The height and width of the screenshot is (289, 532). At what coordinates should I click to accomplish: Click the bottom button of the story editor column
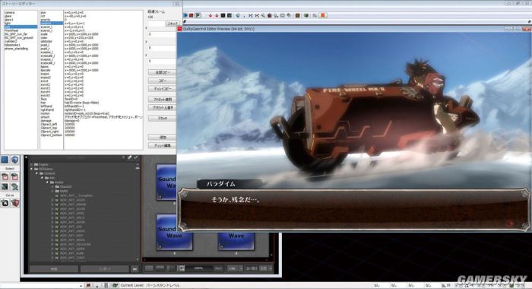(162, 145)
